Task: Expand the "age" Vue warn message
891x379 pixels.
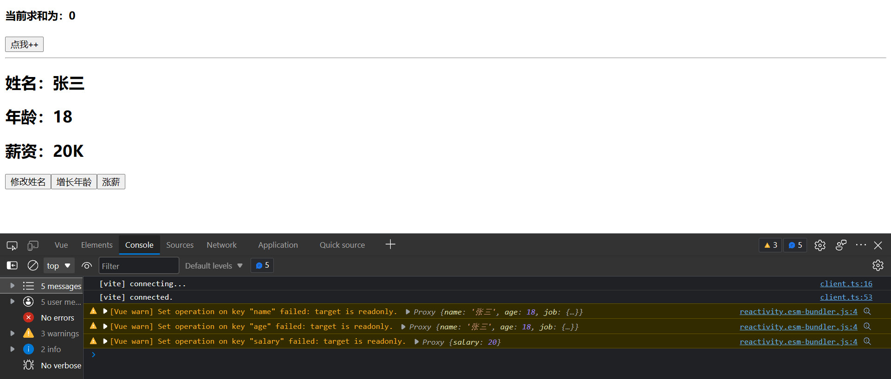Action: [105, 327]
